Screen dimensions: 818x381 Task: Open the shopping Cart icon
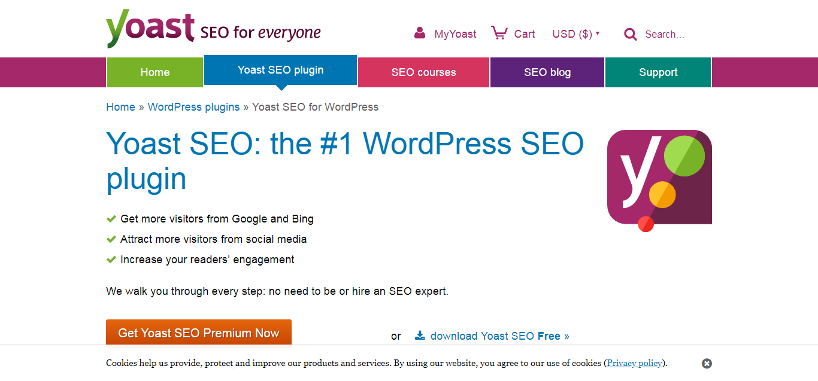point(499,33)
